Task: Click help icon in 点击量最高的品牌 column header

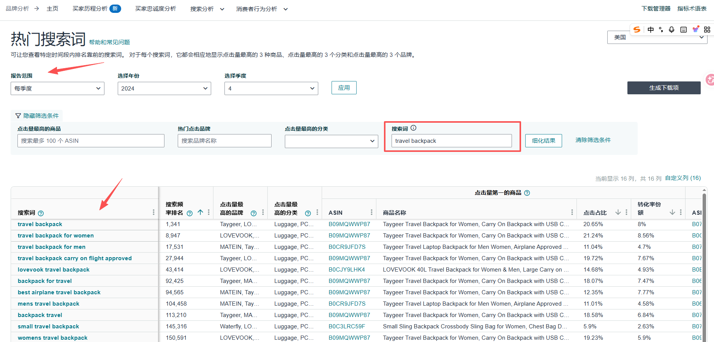Action: 254,213
